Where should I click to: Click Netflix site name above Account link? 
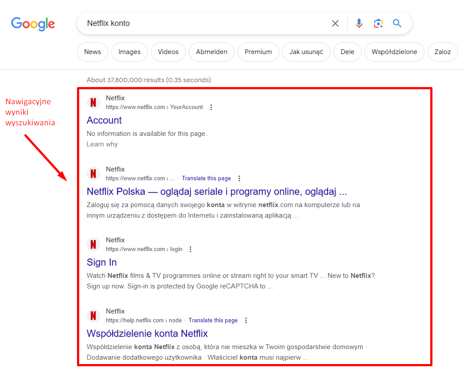pyautogui.click(x=115, y=98)
